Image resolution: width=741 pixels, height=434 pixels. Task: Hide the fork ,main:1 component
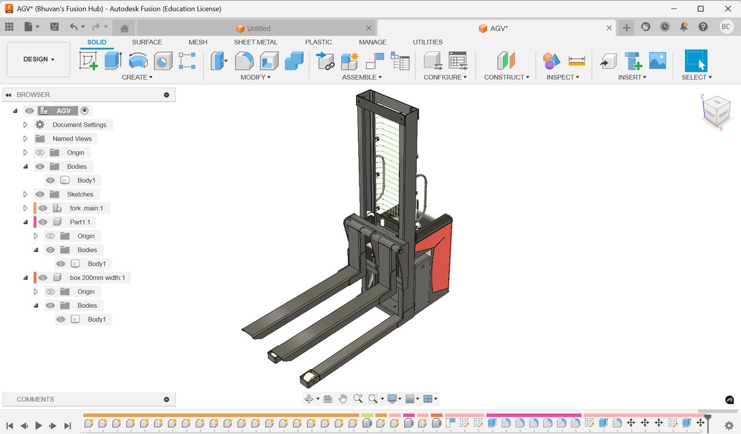43,208
